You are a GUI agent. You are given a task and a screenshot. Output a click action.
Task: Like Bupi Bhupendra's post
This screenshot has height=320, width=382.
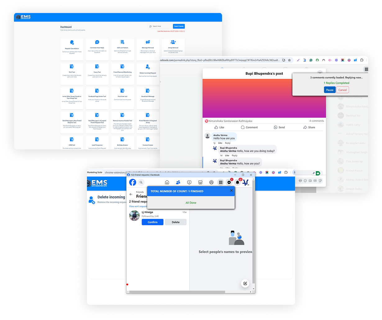[219, 127]
